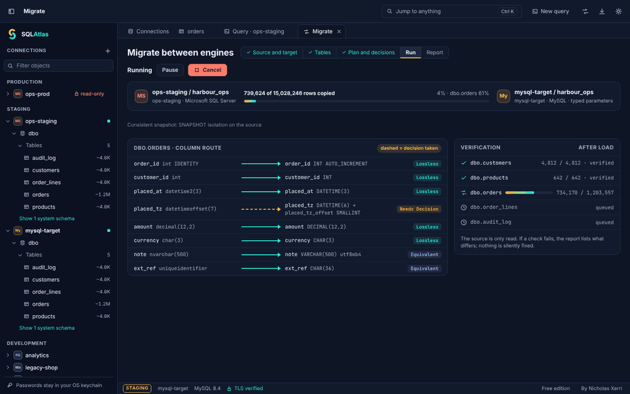Image resolution: width=630 pixels, height=394 pixels.
Task: Toggle the sidebar panel icon
Action: click(11, 11)
